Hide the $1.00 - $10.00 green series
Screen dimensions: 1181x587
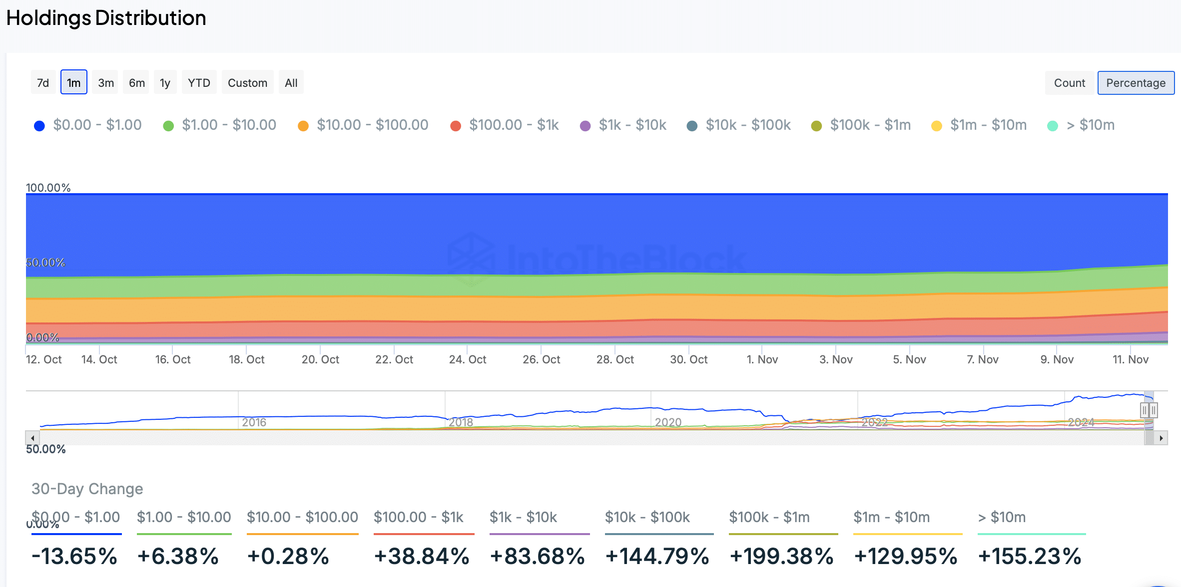click(x=168, y=126)
